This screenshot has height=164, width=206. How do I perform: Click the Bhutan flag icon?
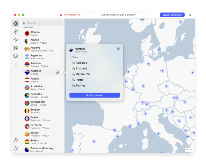27,134
